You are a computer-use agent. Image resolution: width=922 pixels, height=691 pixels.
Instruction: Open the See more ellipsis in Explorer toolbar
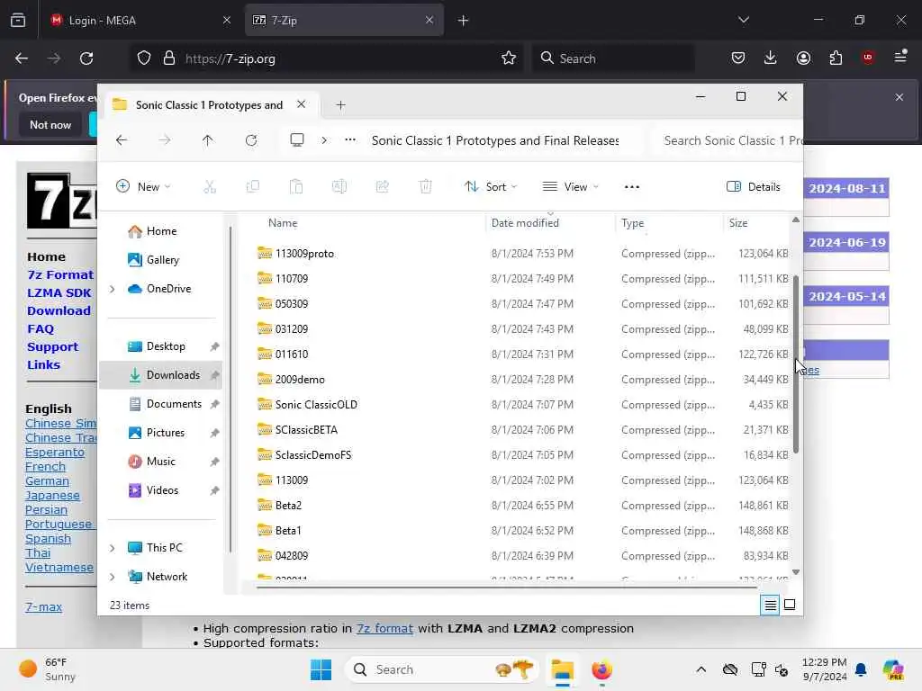click(631, 187)
